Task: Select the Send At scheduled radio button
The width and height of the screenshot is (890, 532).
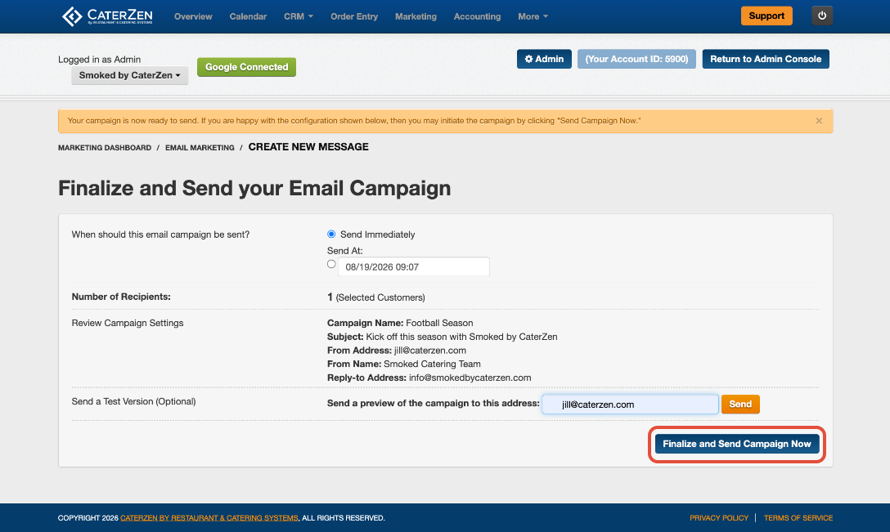Action: pyautogui.click(x=331, y=264)
